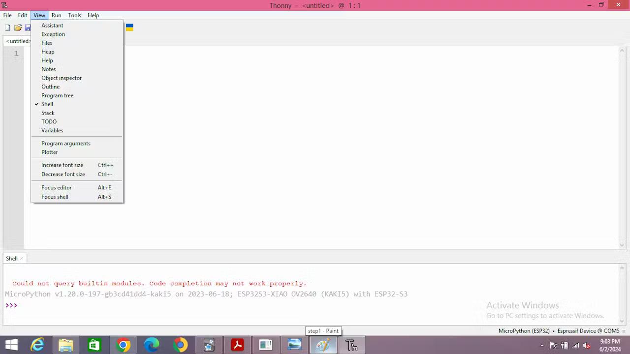Click the network signal tray icon
Image resolution: width=630 pixels, height=354 pixels.
coord(575,345)
